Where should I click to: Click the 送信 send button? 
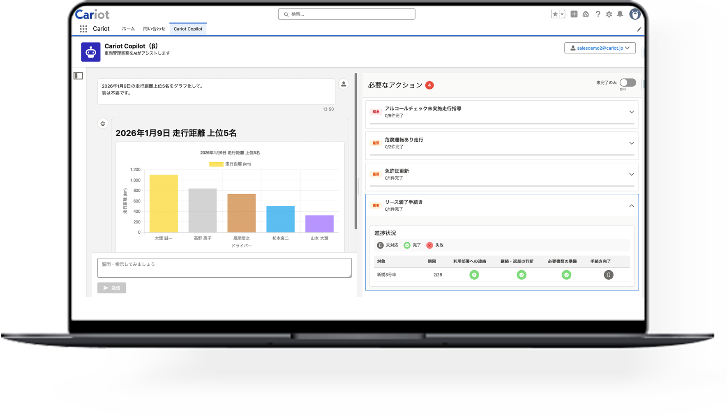click(x=111, y=288)
